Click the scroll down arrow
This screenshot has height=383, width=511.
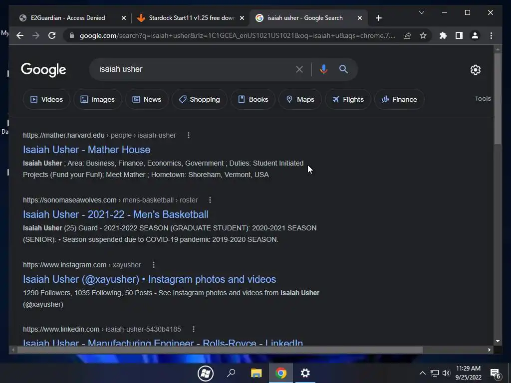[x=498, y=341]
